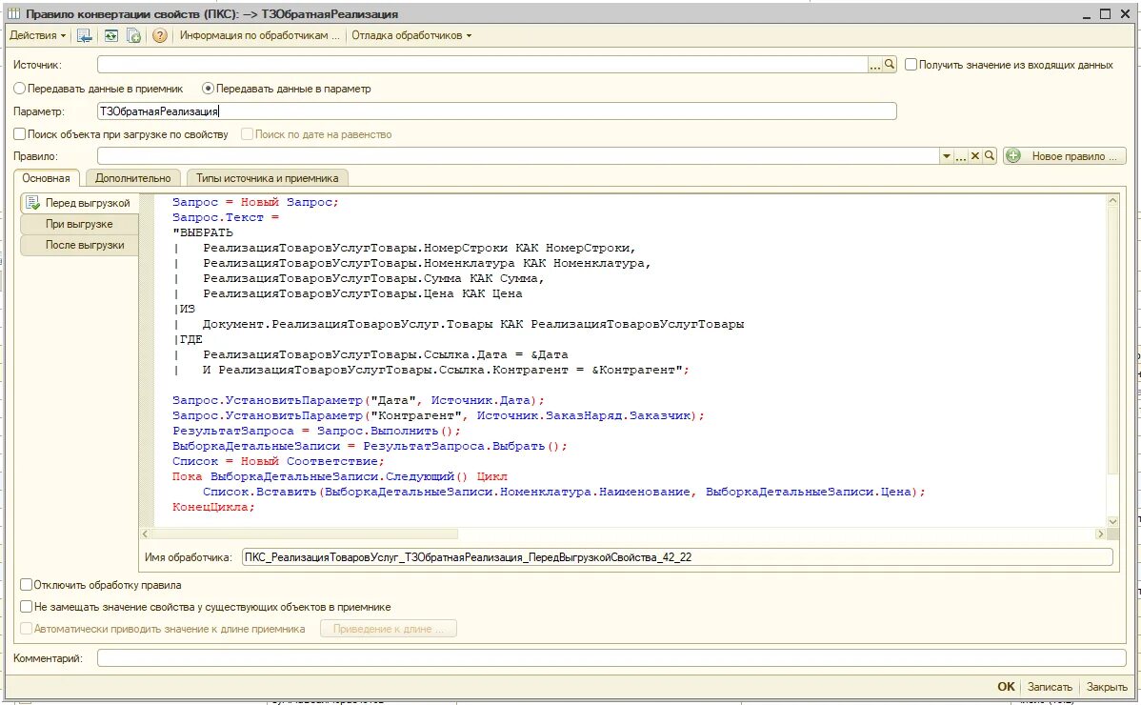Click the '"ВЫБРАТЬ' line in the code
This screenshot has height=705, width=1141.
(x=203, y=232)
